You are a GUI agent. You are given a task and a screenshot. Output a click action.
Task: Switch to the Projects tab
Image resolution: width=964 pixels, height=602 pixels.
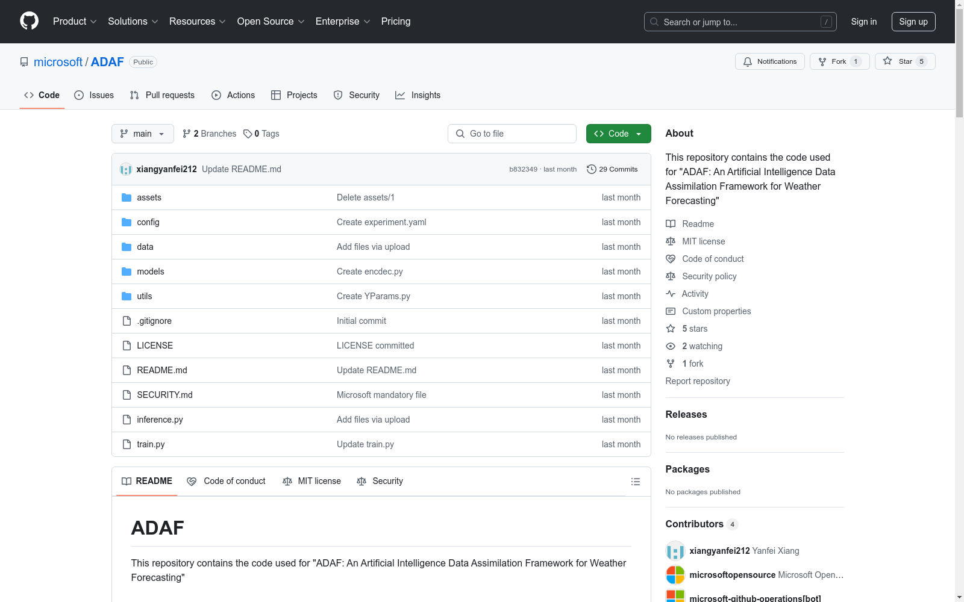[294, 95]
